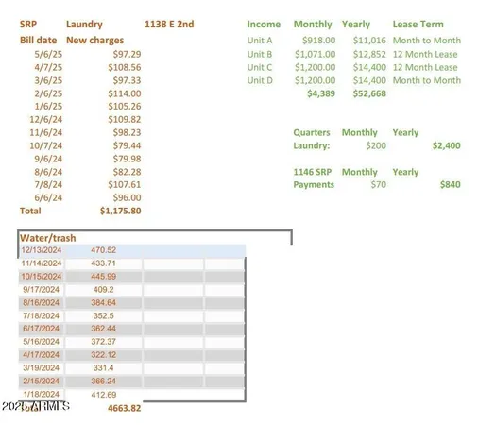
Task: Select the Unit A monthly rent $918.00
Action: [318, 41]
